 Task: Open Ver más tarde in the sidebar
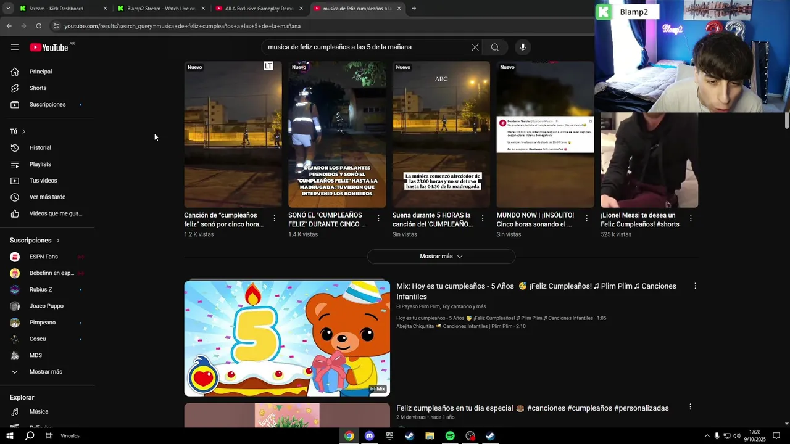pyautogui.click(x=48, y=197)
